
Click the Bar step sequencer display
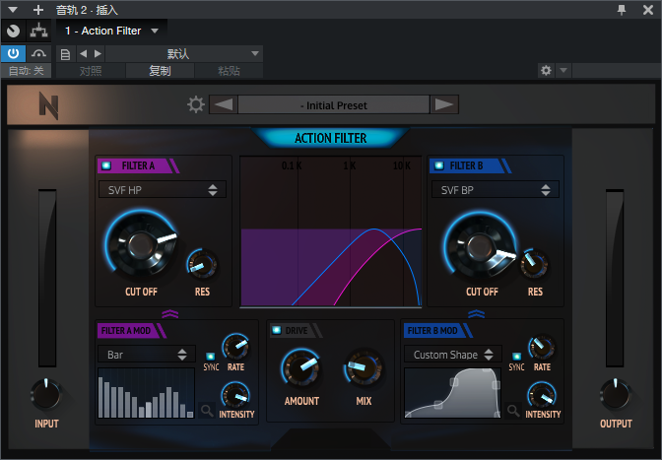tap(146, 393)
